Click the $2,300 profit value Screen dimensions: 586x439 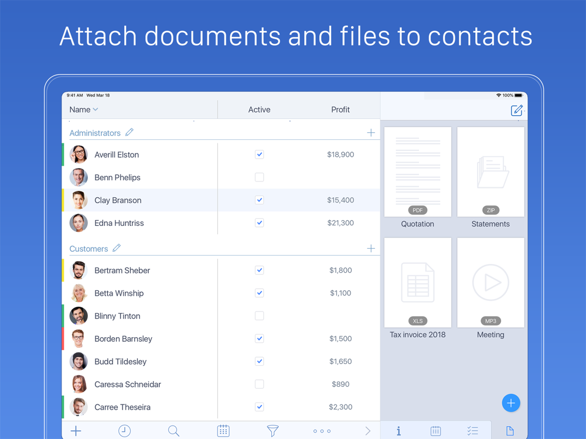[x=340, y=407]
